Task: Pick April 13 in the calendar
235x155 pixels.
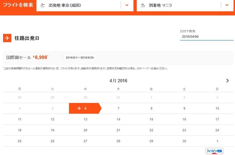Action: pyautogui.click(x=85, y=119)
